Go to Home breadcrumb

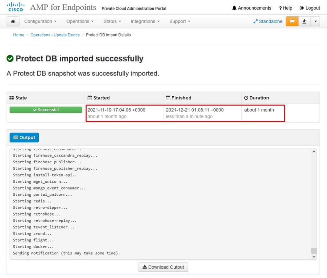[x=19, y=35]
